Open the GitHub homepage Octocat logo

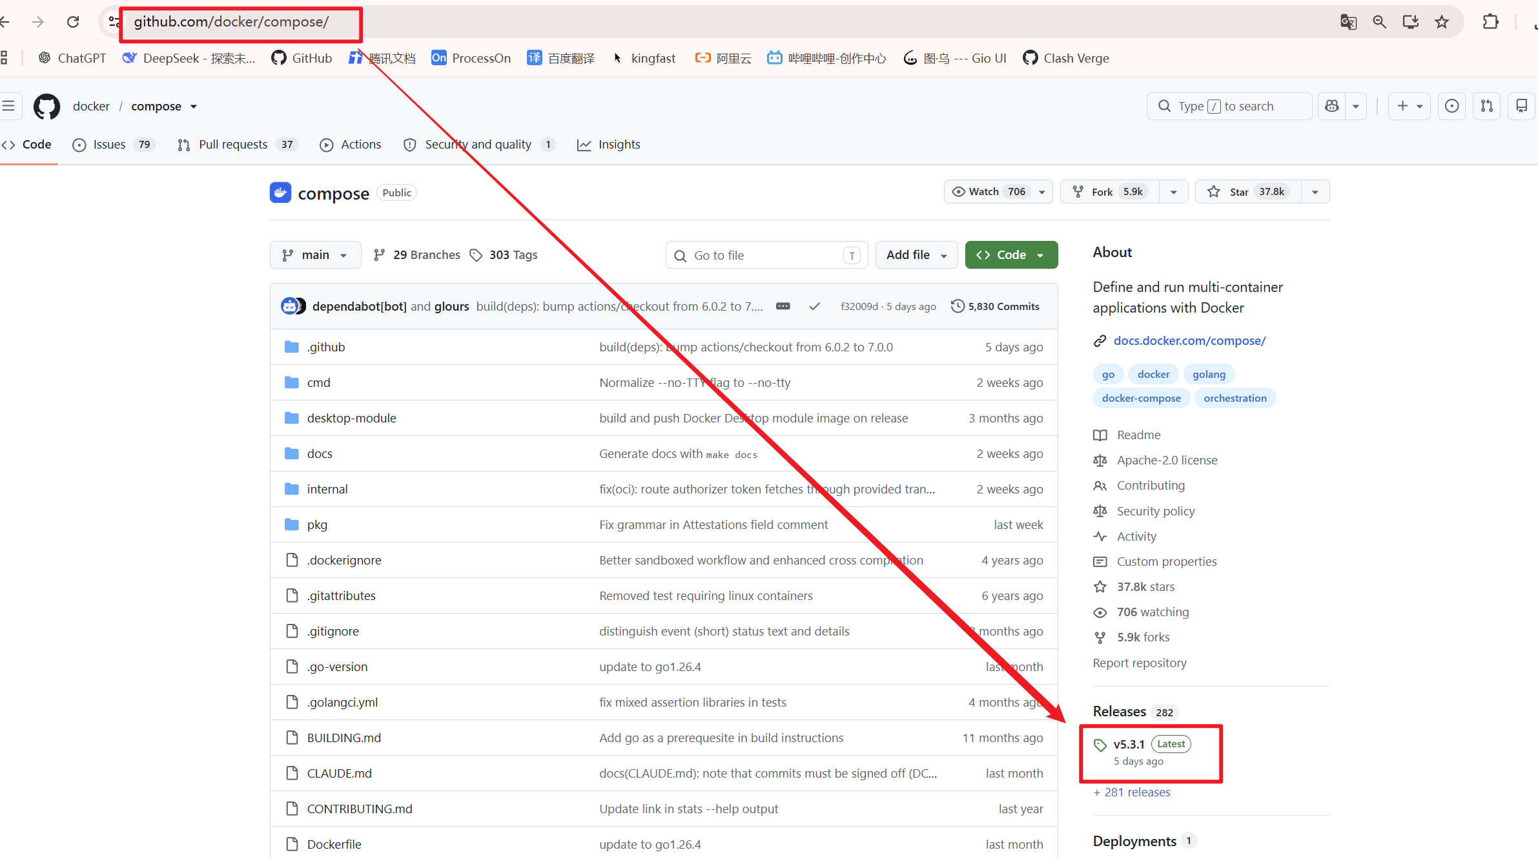pyautogui.click(x=46, y=106)
